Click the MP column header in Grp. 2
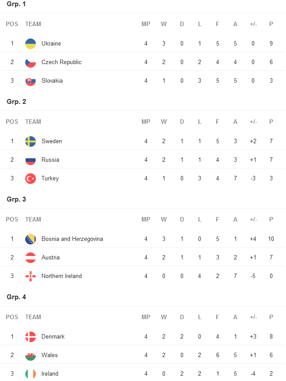The width and height of the screenshot is (286, 381). coord(146,122)
